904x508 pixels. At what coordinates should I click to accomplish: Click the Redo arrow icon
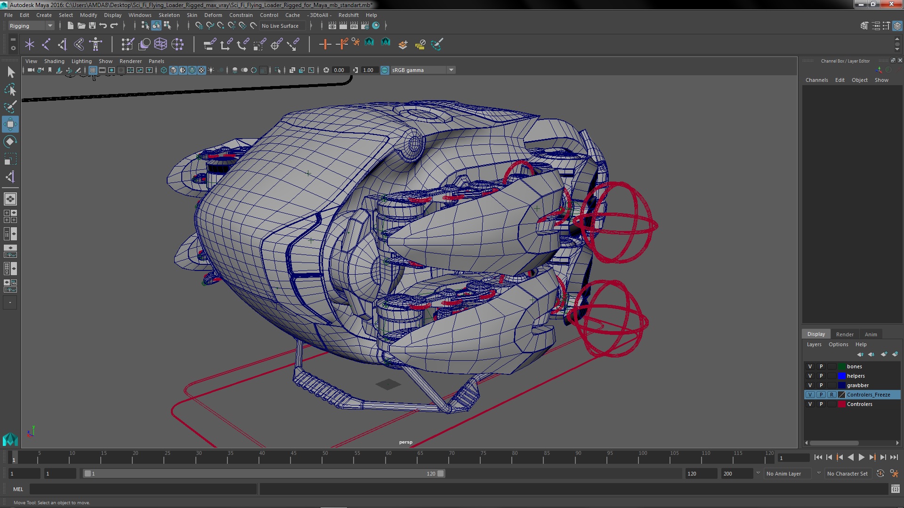tap(114, 26)
